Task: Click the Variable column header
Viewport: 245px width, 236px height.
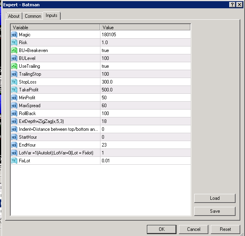Action: pyautogui.click(x=55, y=27)
